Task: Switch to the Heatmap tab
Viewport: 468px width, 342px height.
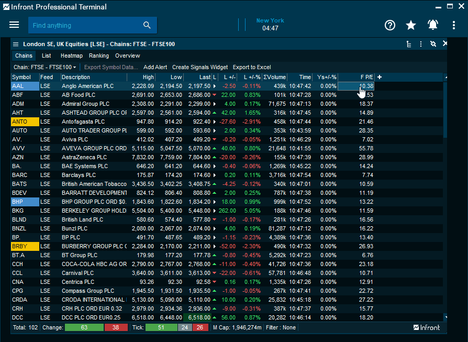Action: coord(71,56)
